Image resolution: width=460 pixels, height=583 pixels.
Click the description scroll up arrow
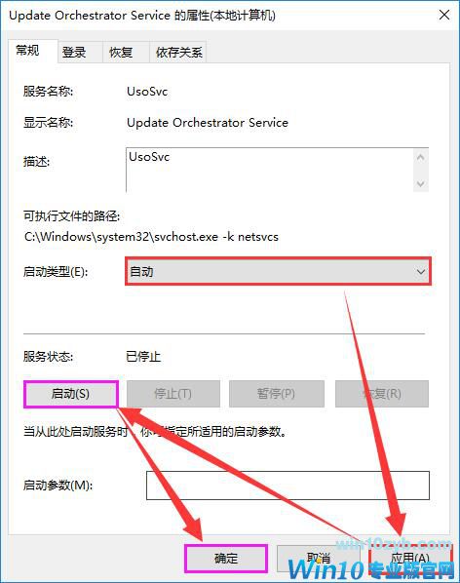(421, 158)
